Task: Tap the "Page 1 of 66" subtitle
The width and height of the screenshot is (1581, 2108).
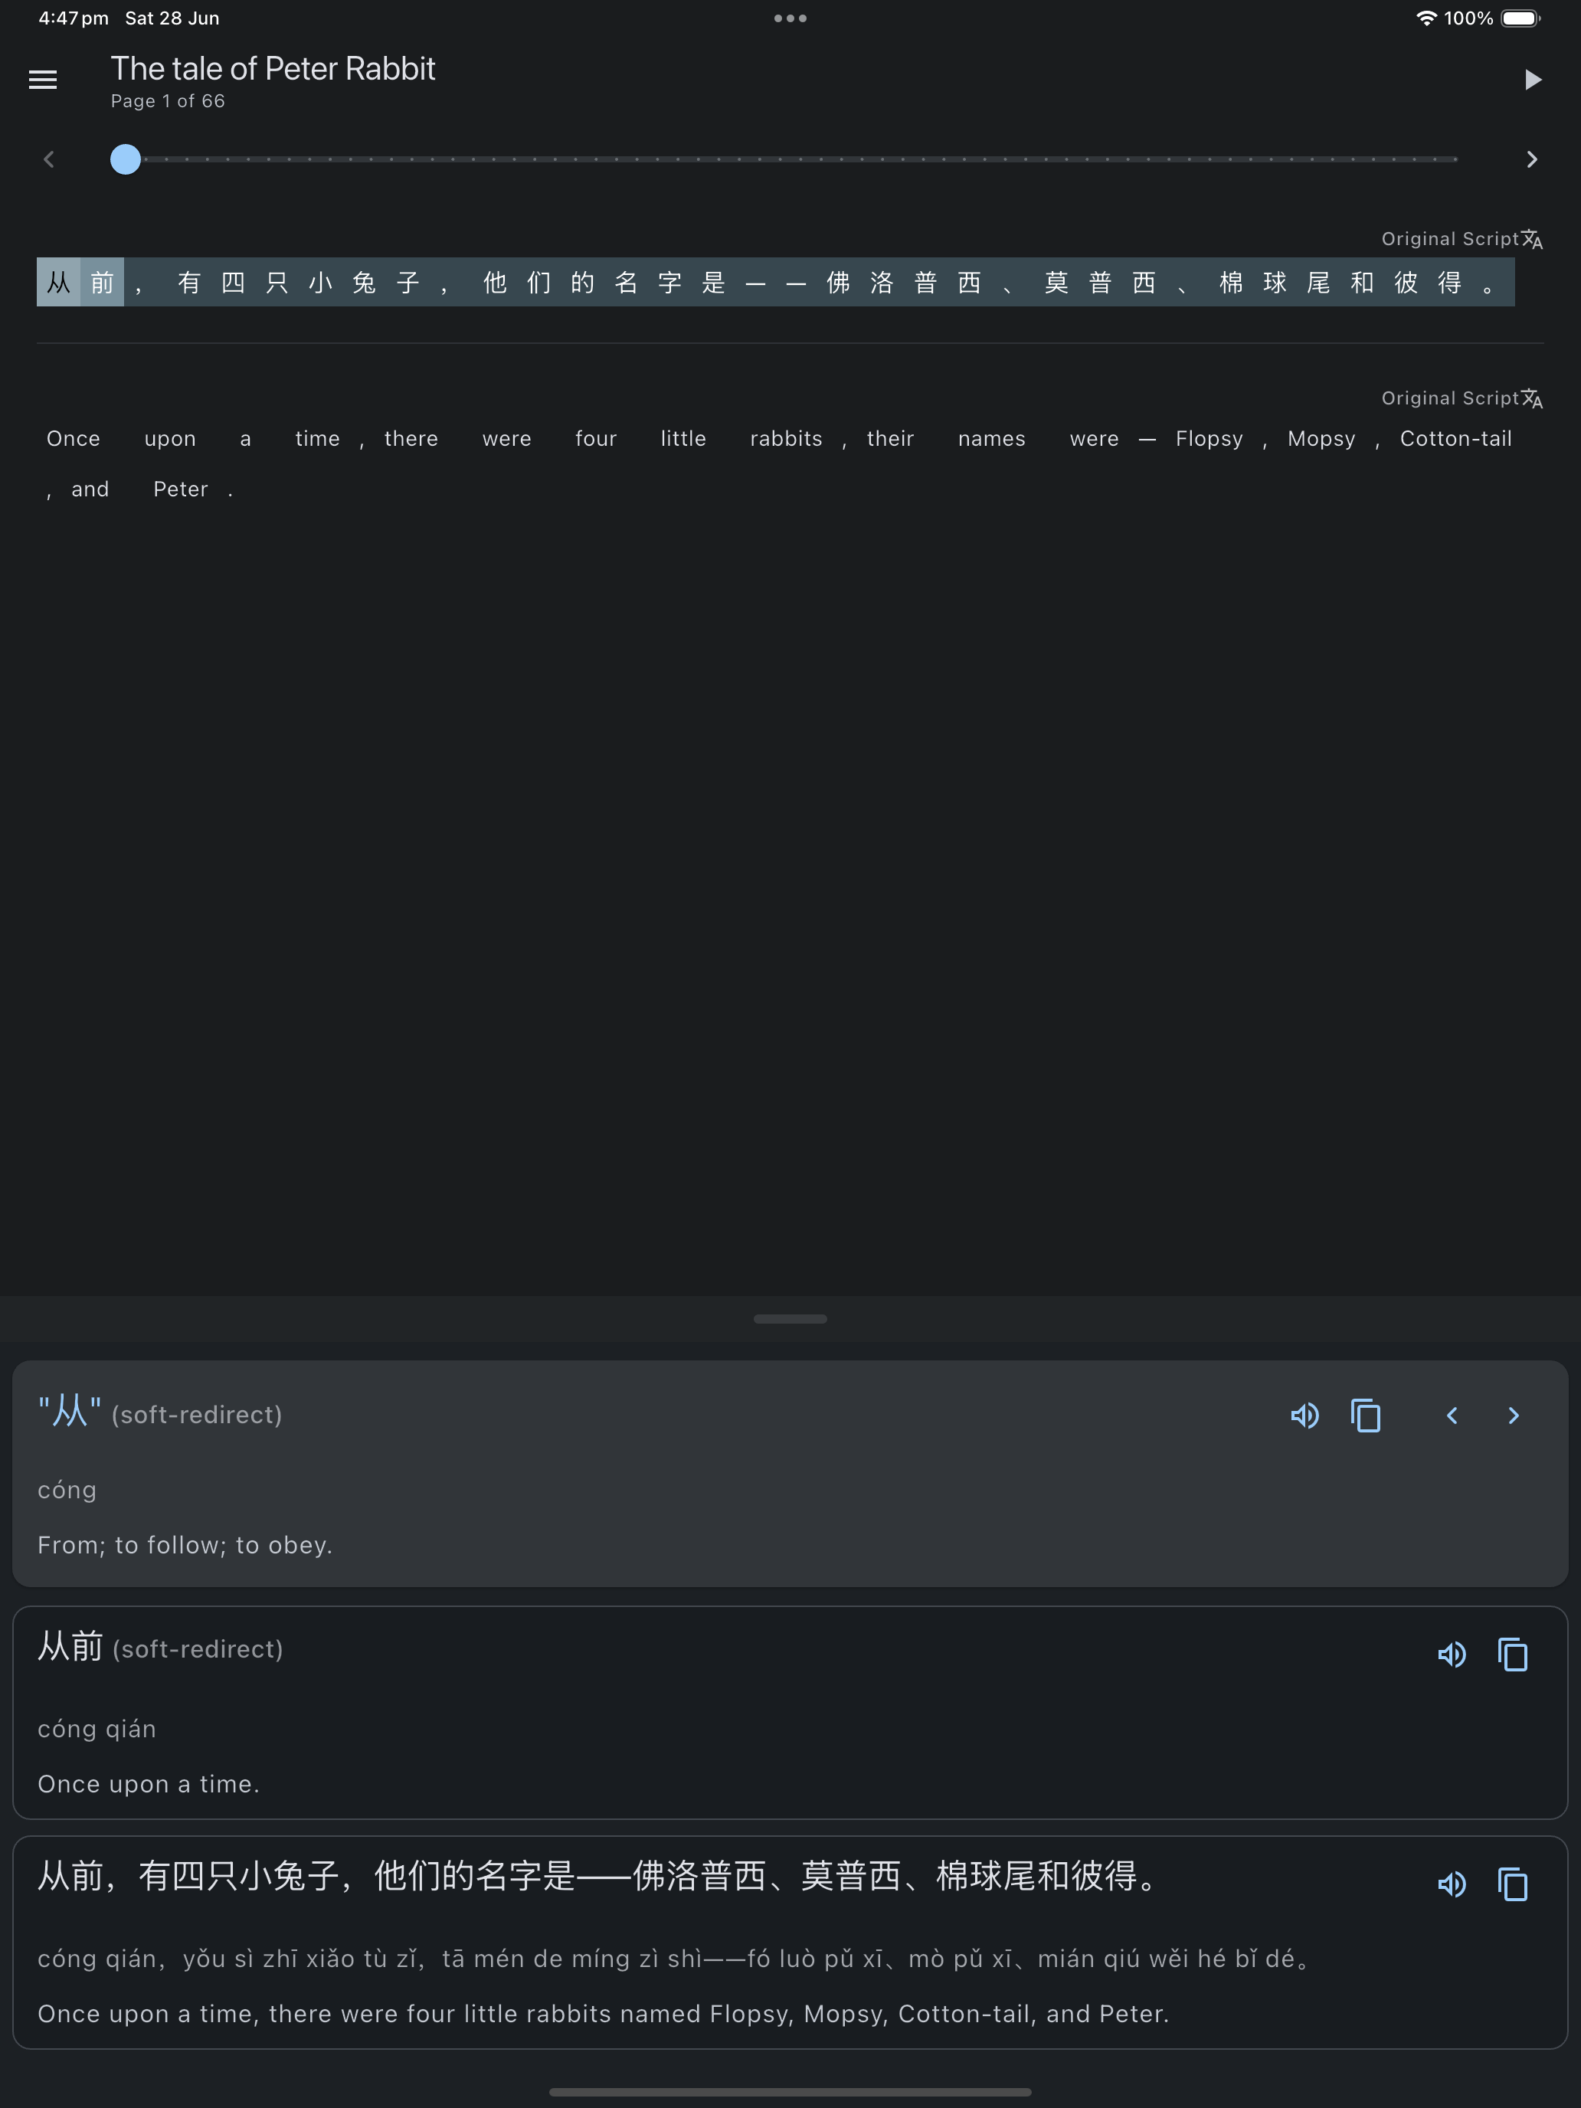Action: pyautogui.click(x=168, y=101)
